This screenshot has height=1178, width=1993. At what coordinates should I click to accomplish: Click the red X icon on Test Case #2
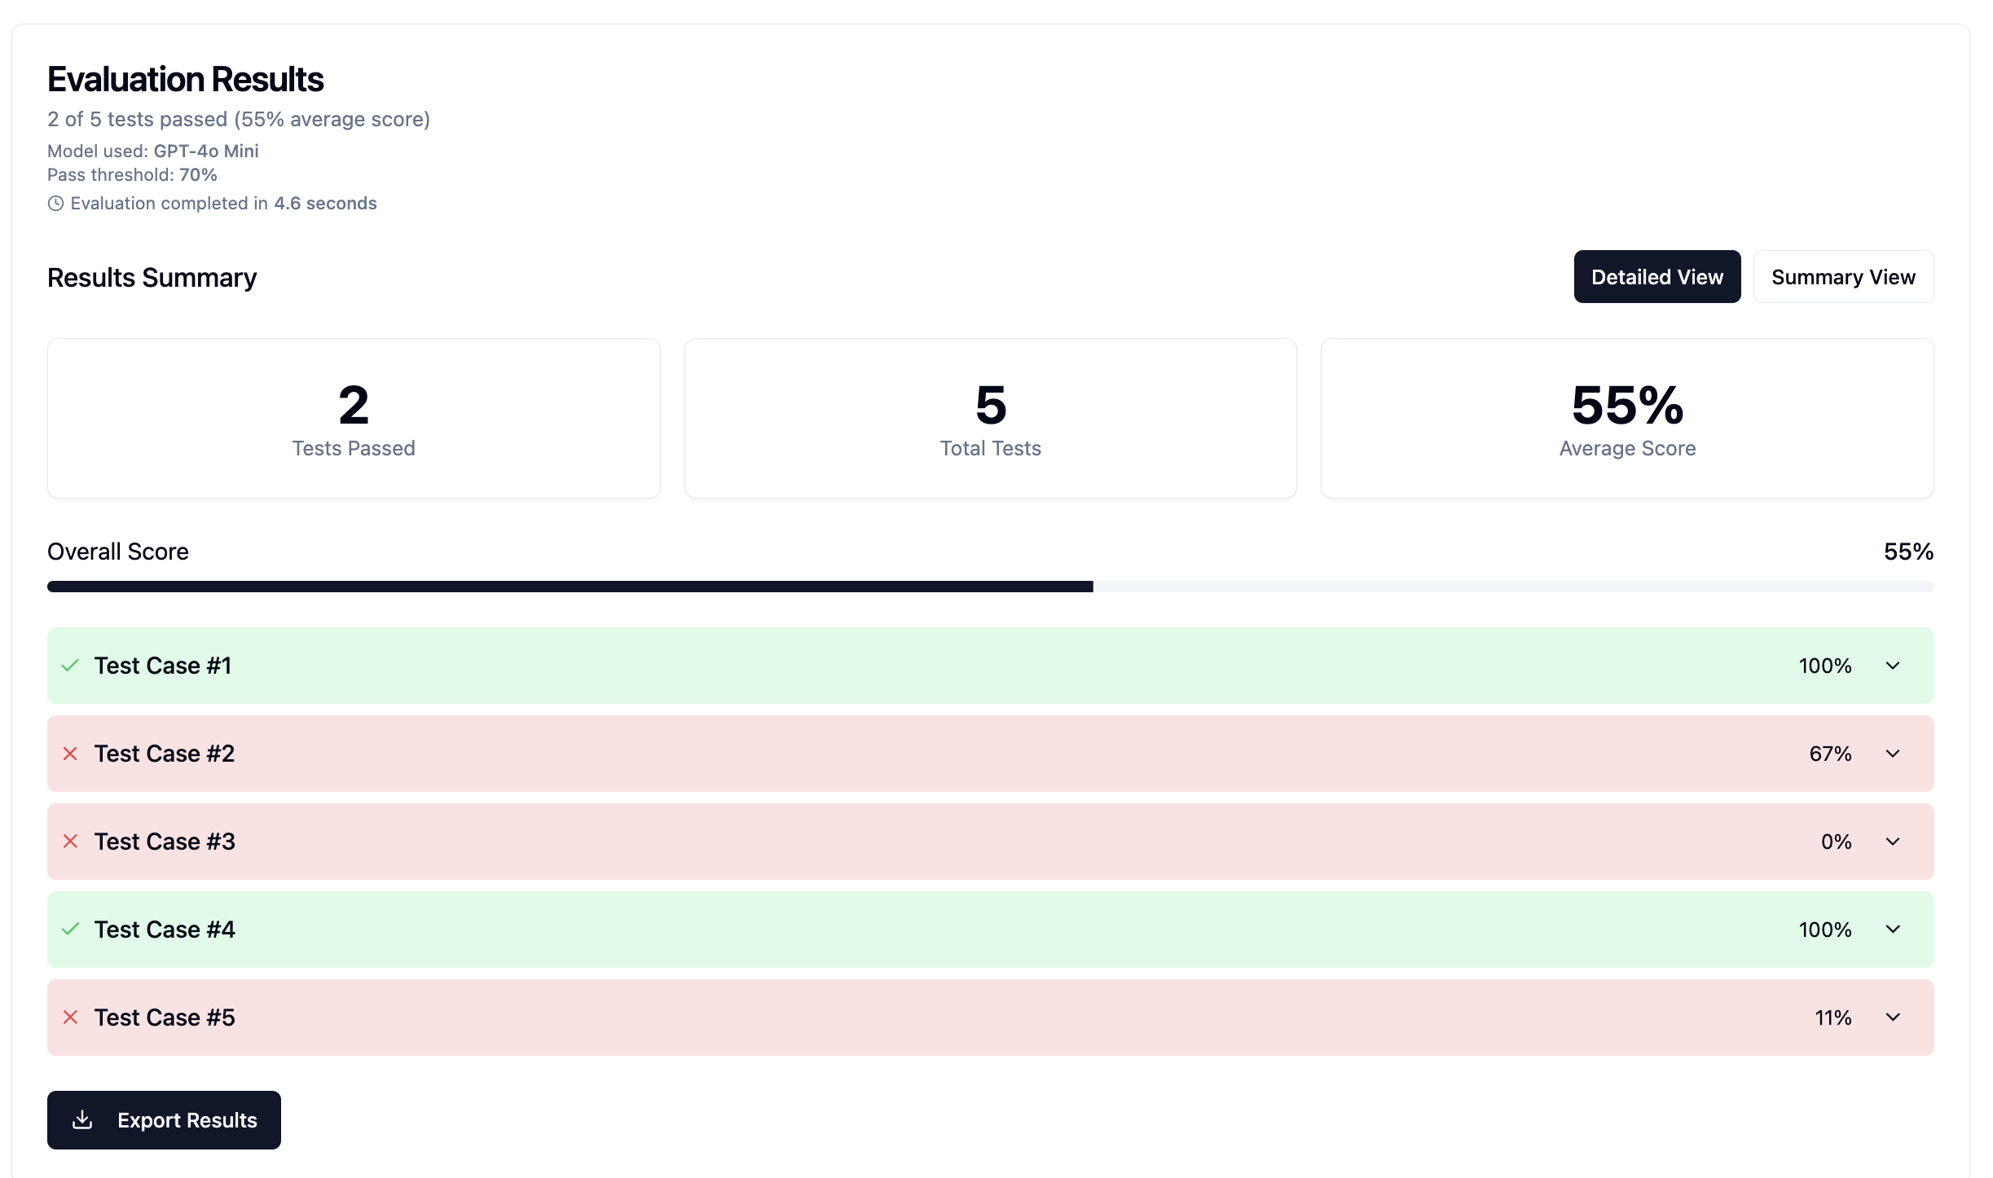coord(70,754)
